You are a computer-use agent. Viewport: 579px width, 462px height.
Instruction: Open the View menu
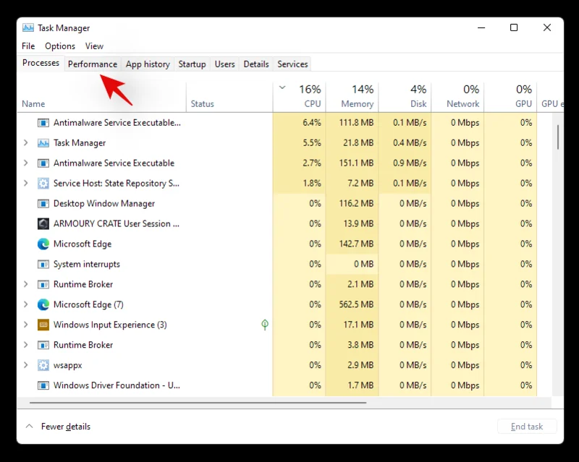click(93, 46)
